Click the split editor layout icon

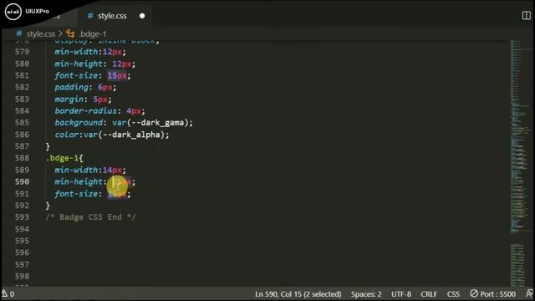[x=526, y=15]
